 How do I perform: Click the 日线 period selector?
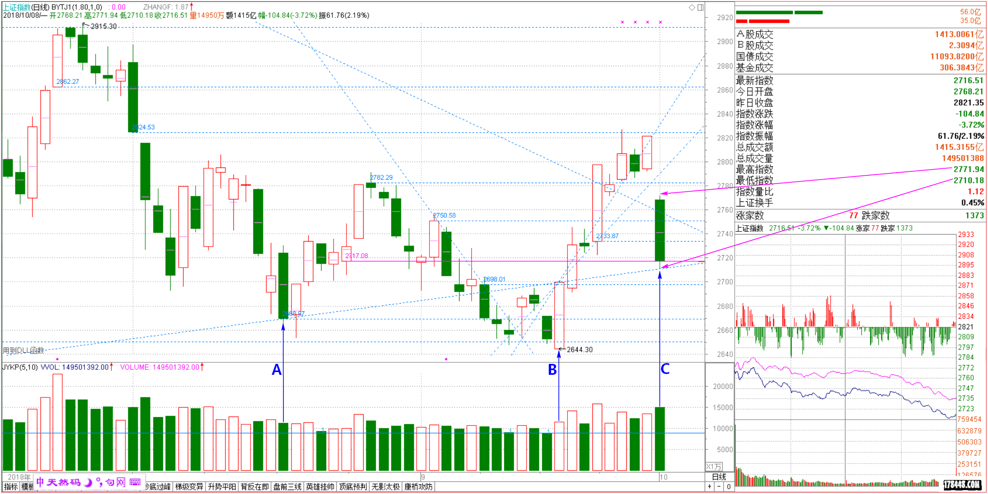719,477
